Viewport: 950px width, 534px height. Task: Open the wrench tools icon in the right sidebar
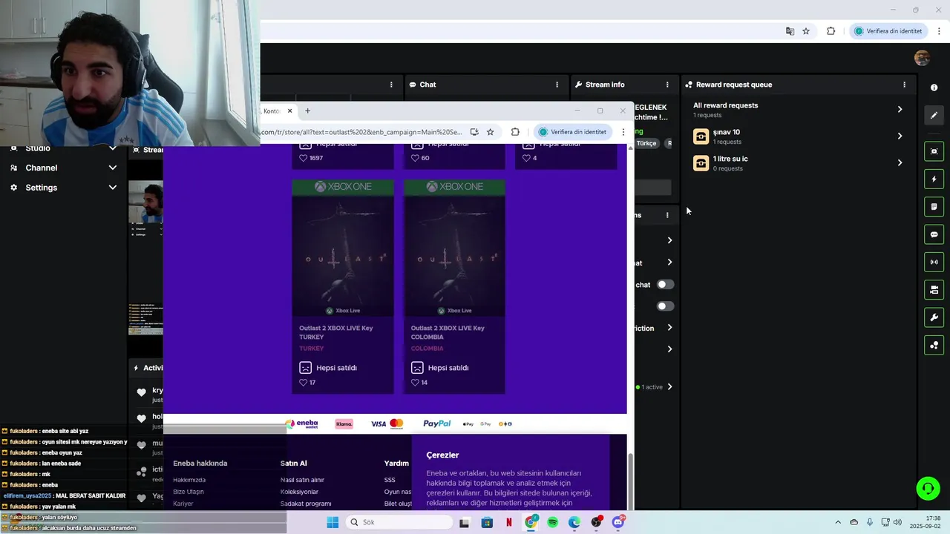pos(934,317)
